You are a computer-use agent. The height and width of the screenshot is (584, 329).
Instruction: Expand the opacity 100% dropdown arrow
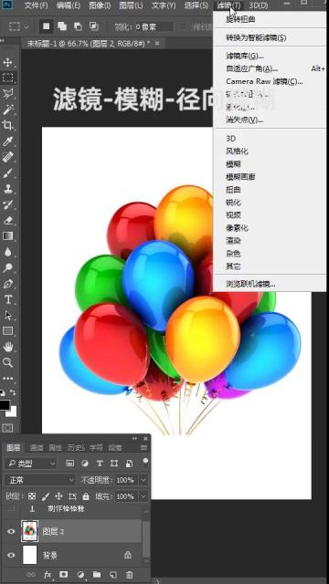coord(143,480)
